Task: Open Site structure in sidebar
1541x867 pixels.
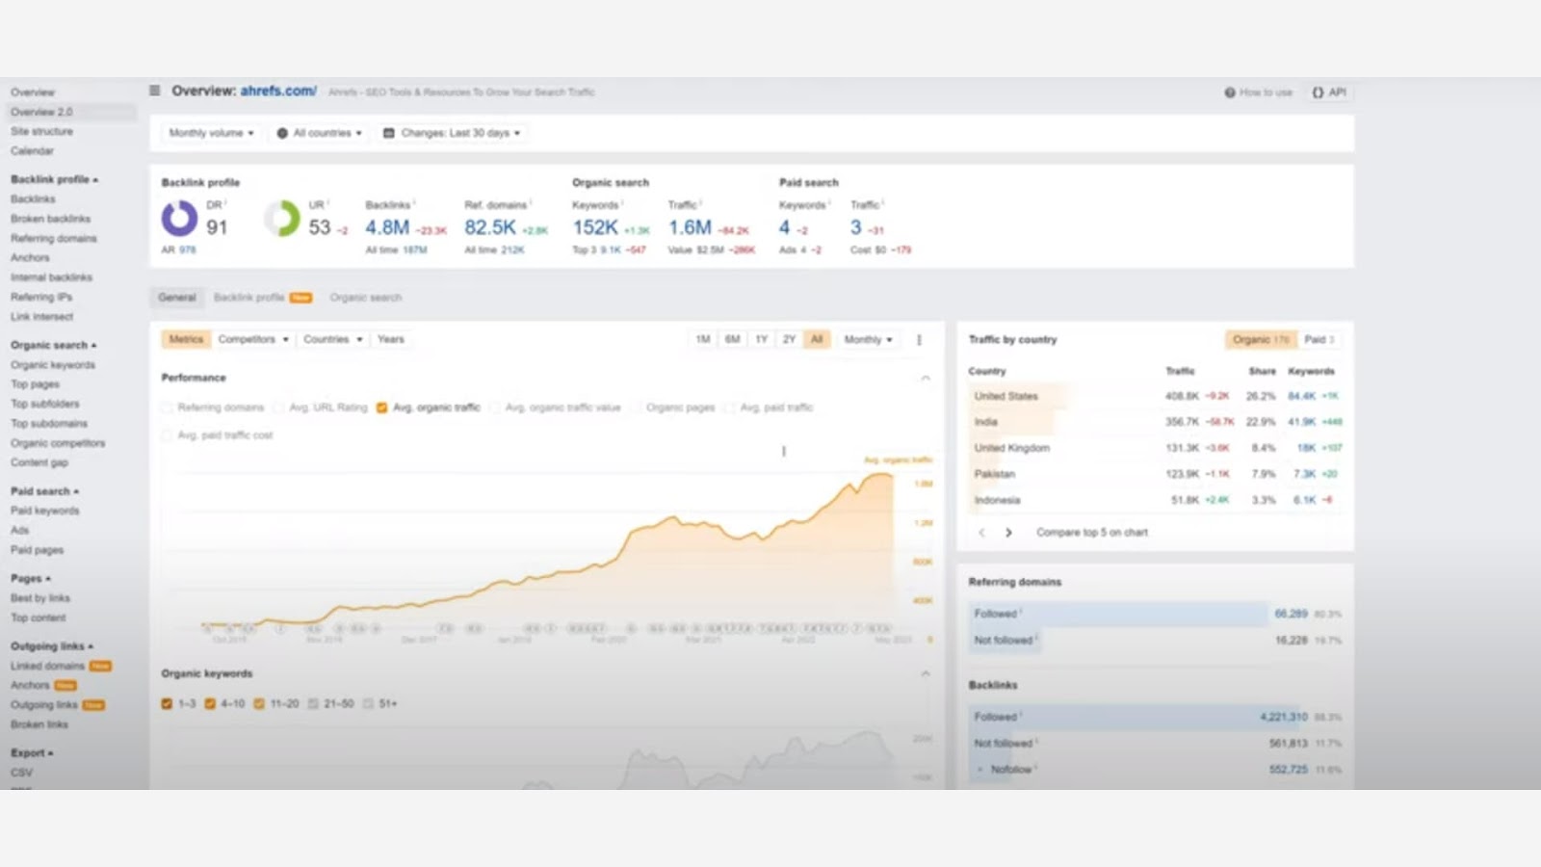Action: 41,131
